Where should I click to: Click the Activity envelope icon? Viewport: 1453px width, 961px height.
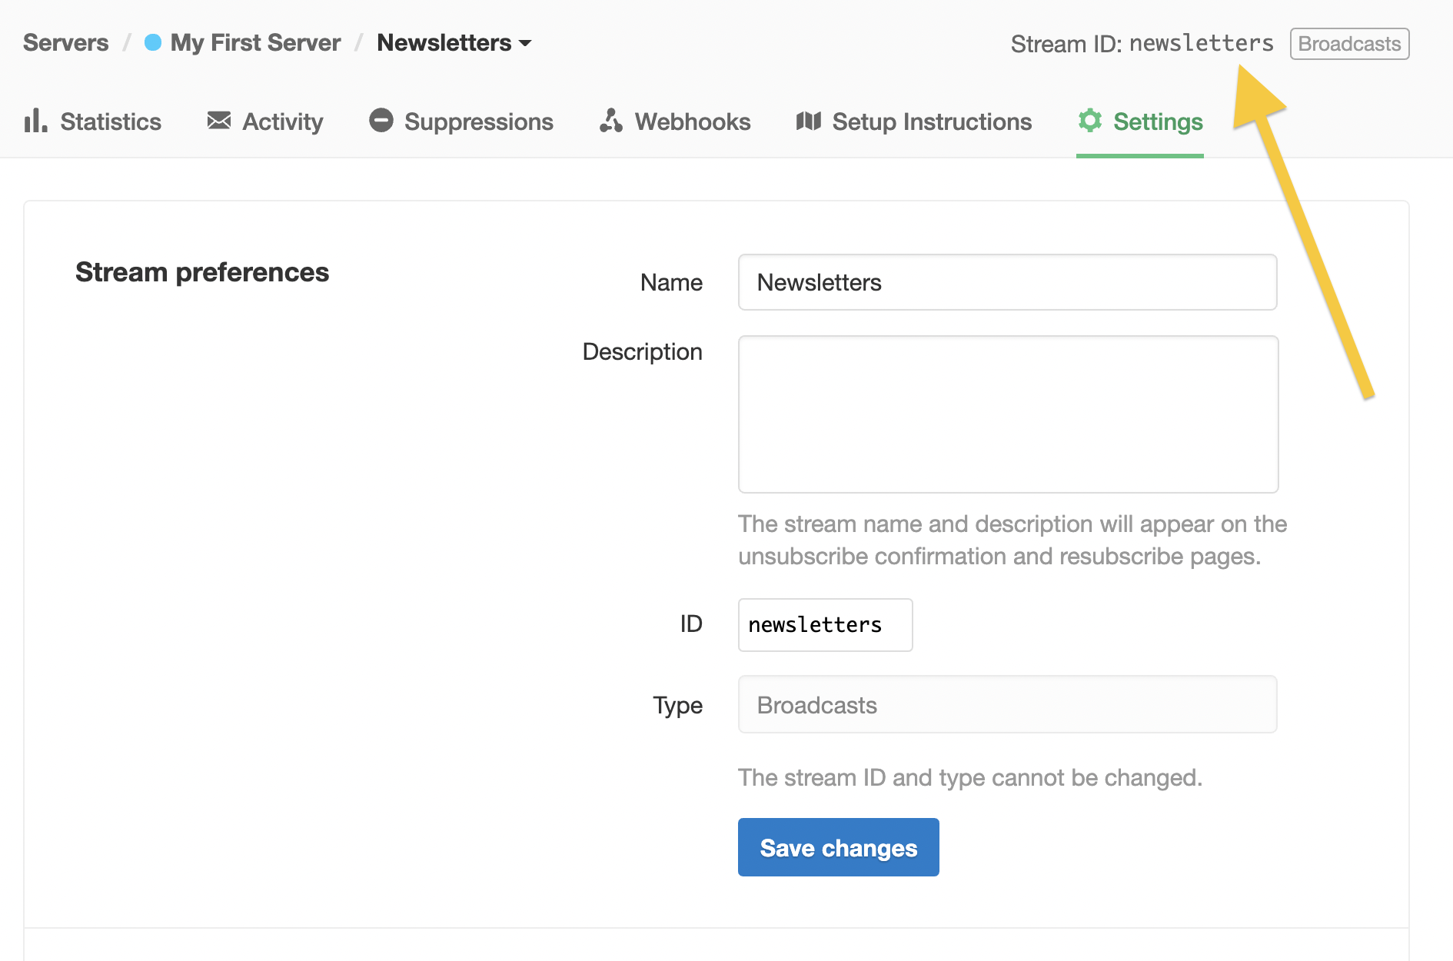click(219, 121)
